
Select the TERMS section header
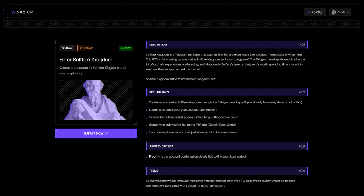tap(227, 171)
